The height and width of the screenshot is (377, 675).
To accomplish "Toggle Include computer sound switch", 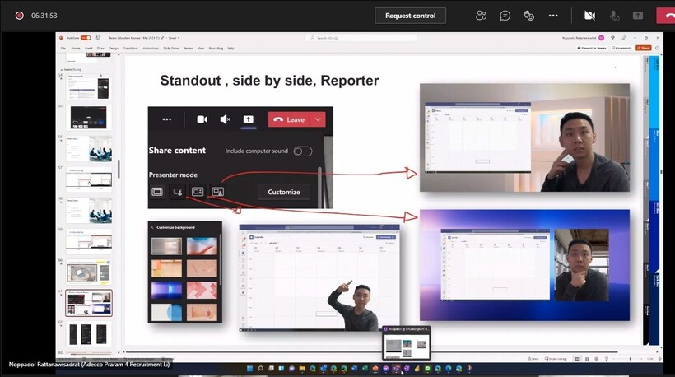I will click(303, 151).
